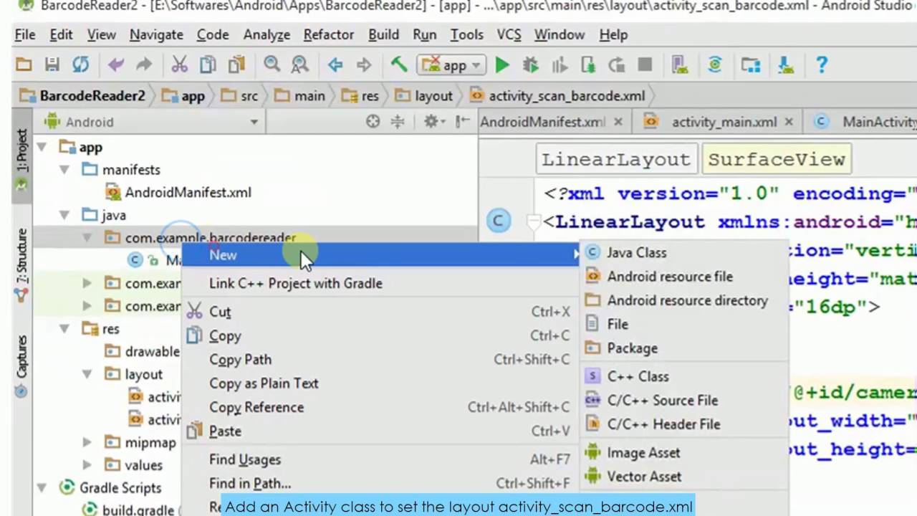Select the drawable folder in the tree
Image resolution: width=917 pixels, height=516 pixels.
coord(143,352)
